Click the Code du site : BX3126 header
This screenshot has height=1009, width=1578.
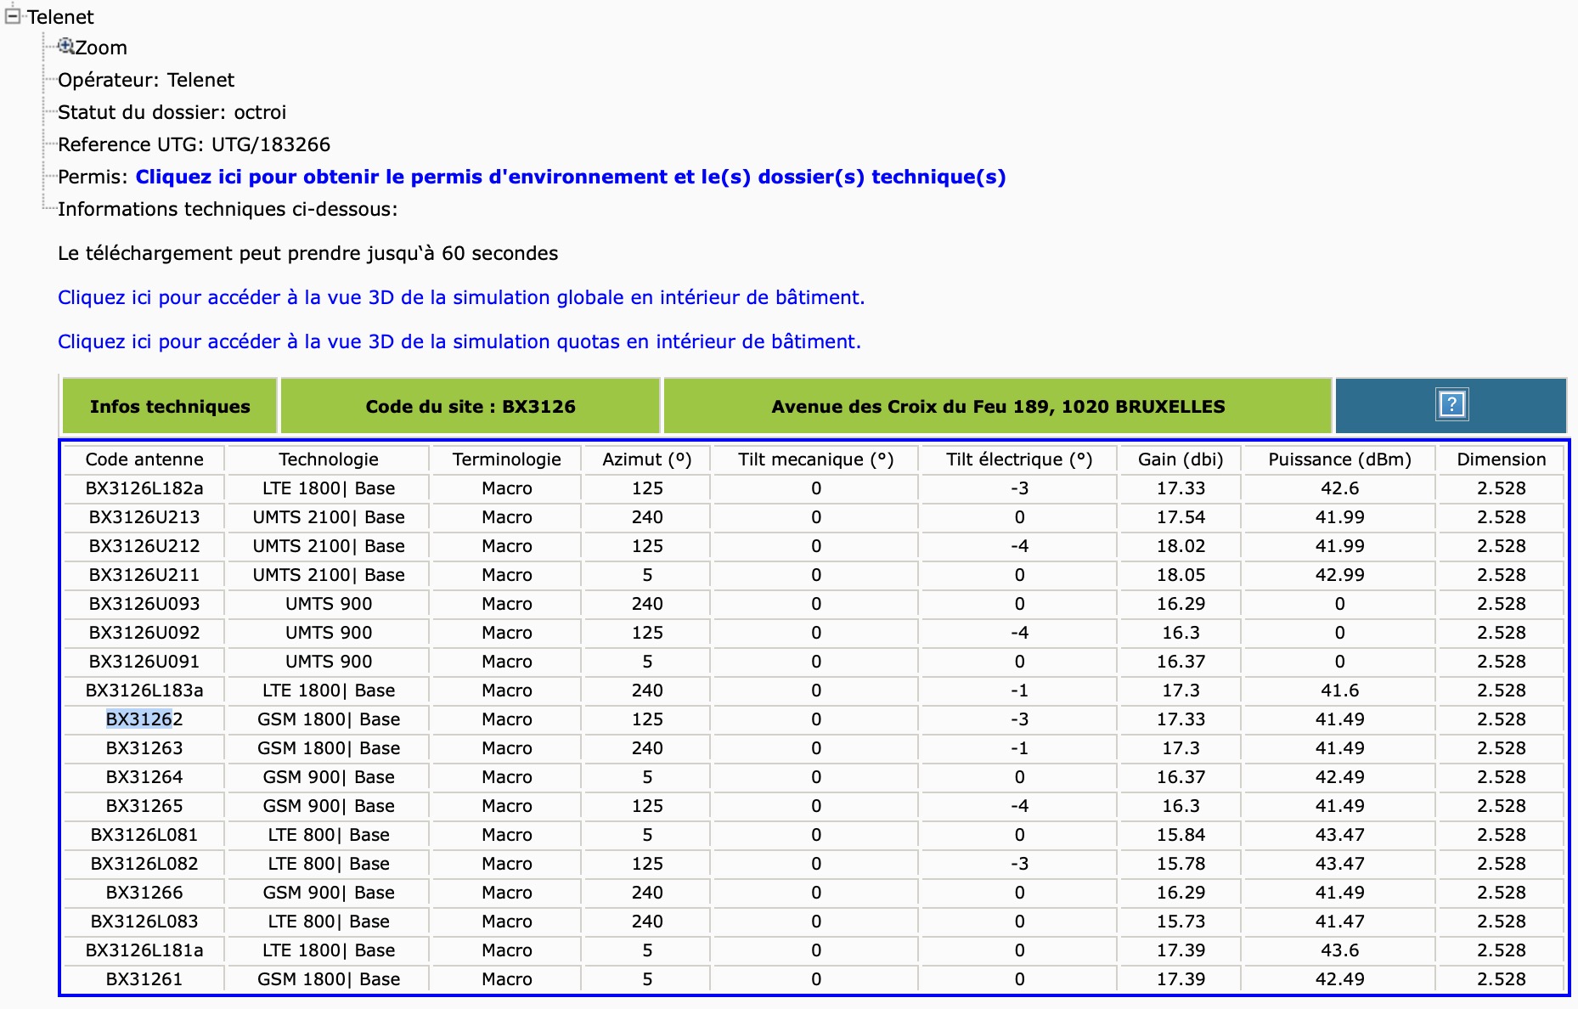[471, 406]
